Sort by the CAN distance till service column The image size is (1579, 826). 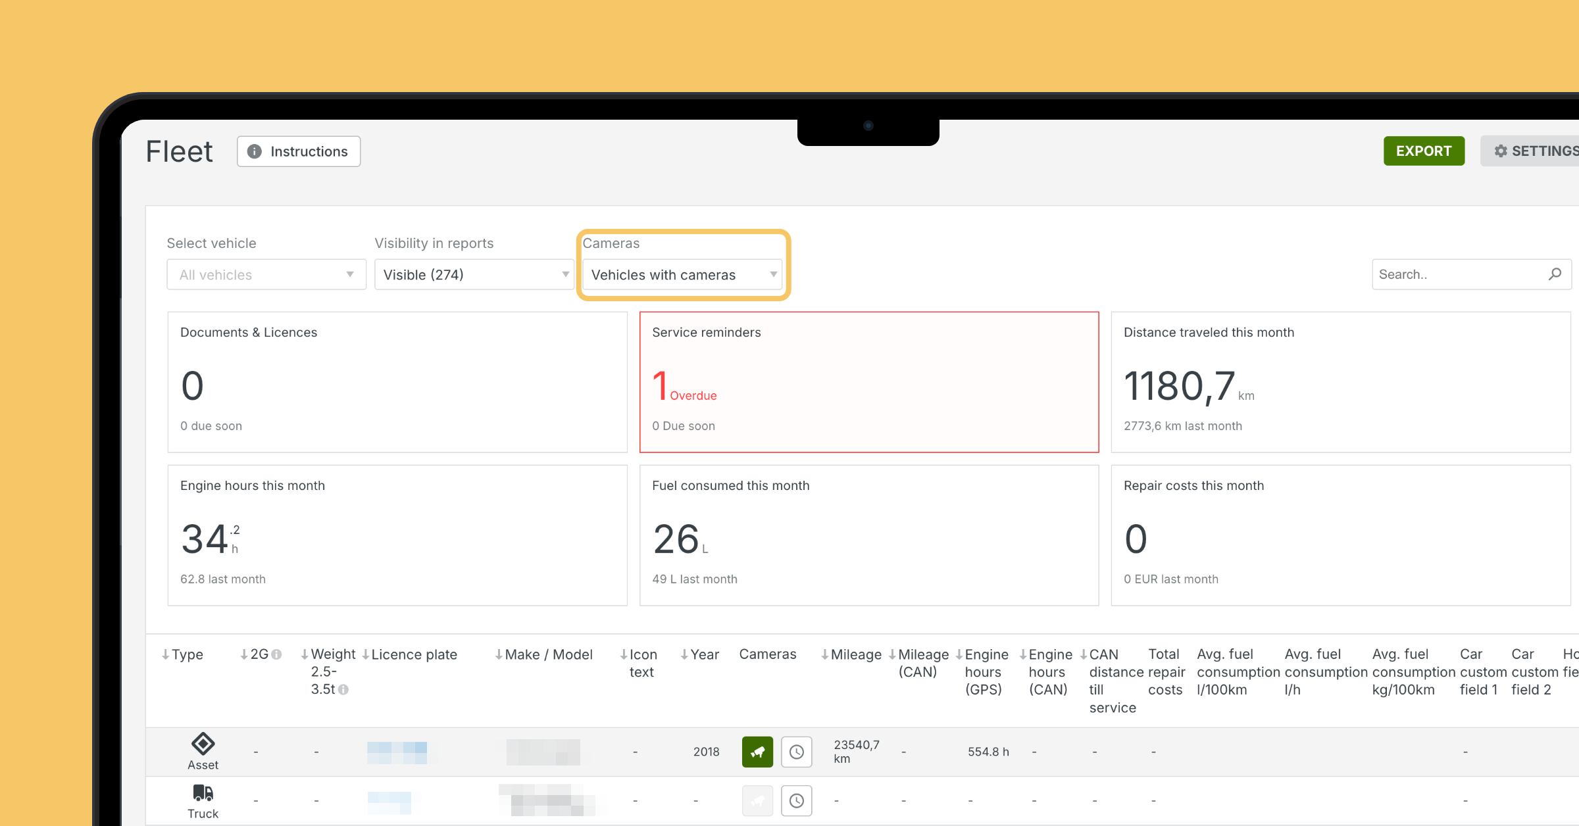[x=1112, y=681]
